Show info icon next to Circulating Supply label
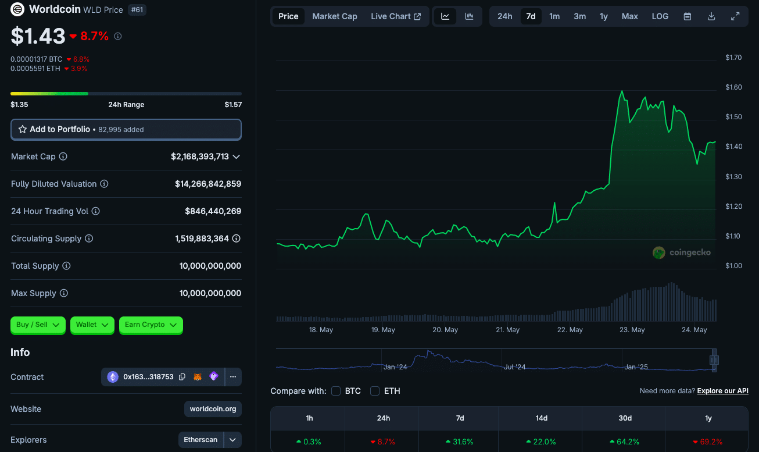Viewport: 759px width, 452px height. click(x=89, y=239)
